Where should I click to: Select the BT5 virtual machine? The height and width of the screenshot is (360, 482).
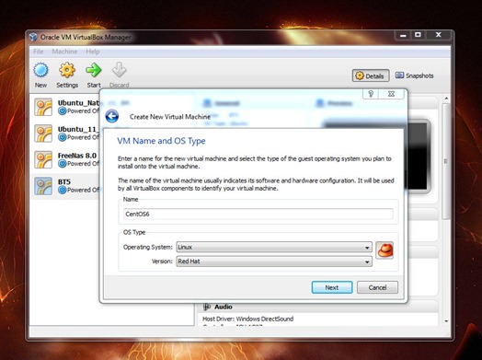pos(65,186)
